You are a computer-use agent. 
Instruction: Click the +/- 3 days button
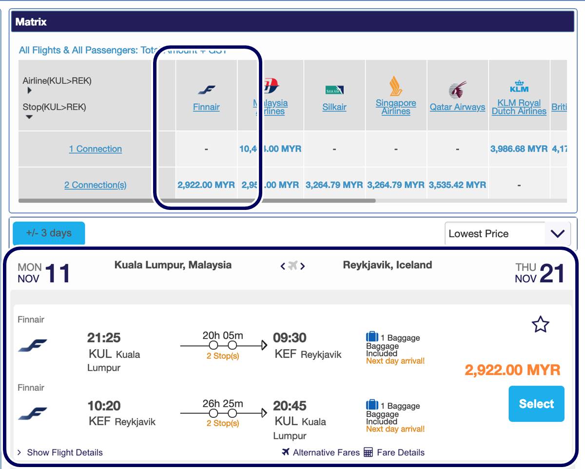(x=49, y=233)
